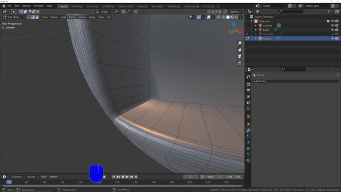Disable Camera object in renders

point(337,26)
